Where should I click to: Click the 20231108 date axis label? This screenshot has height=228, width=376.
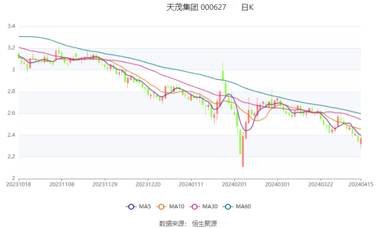(61, 184)
